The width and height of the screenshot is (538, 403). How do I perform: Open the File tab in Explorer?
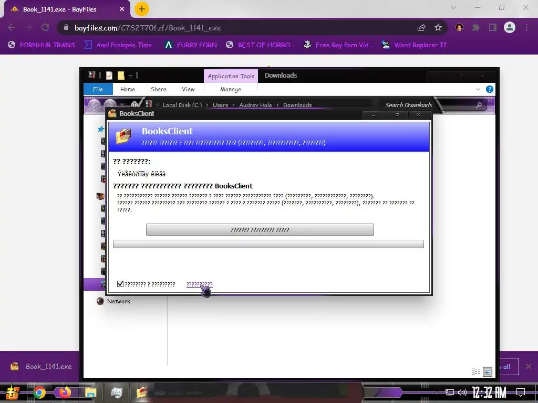pos(98,89)
